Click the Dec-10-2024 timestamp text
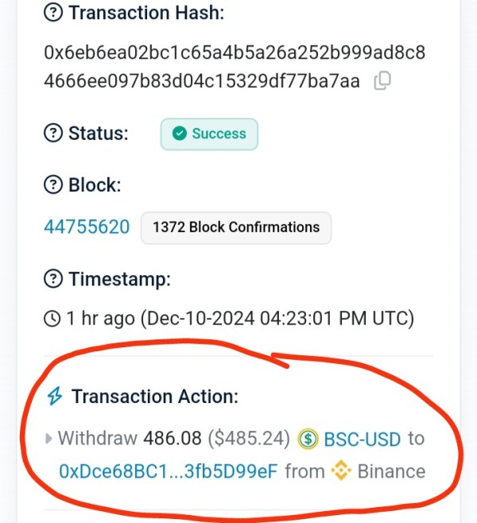This screenshot has height=523, width=477. pyautogui.click(x=277, y=318)
